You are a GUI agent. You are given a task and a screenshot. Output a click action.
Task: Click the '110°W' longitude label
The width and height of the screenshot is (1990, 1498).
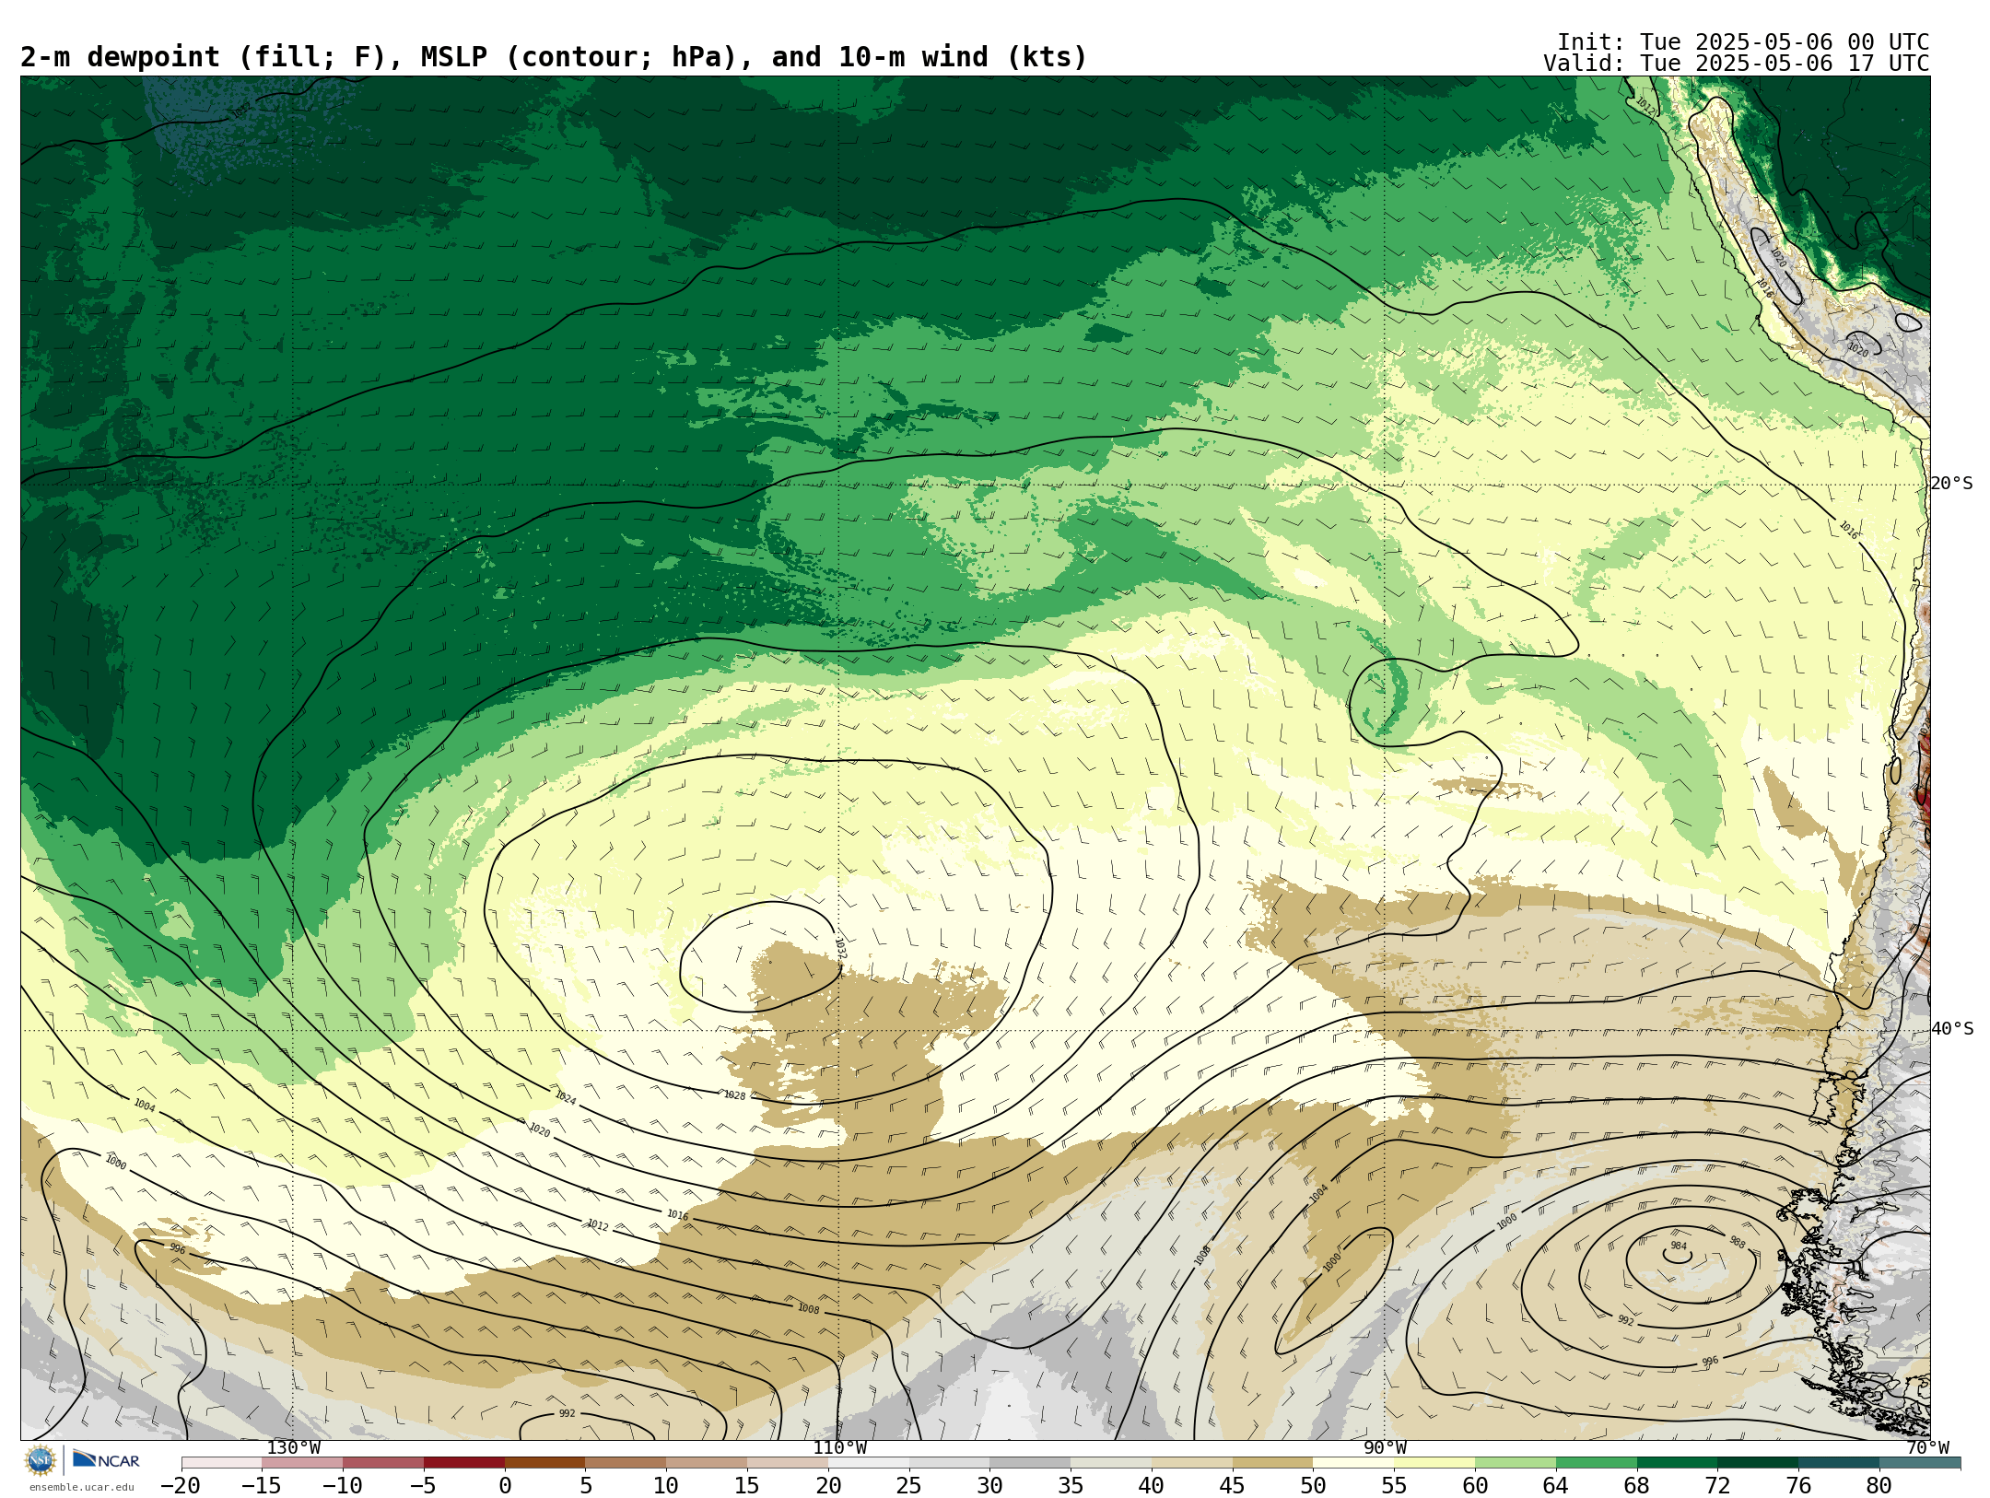839,1448
